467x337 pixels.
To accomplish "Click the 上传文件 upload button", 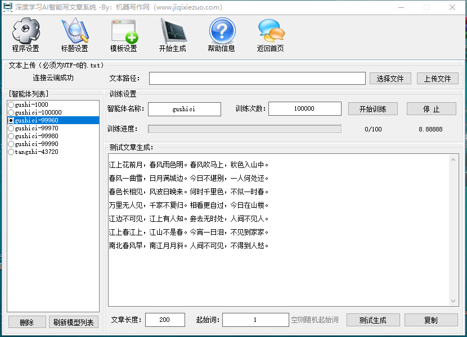I will (x=437, y=79).
